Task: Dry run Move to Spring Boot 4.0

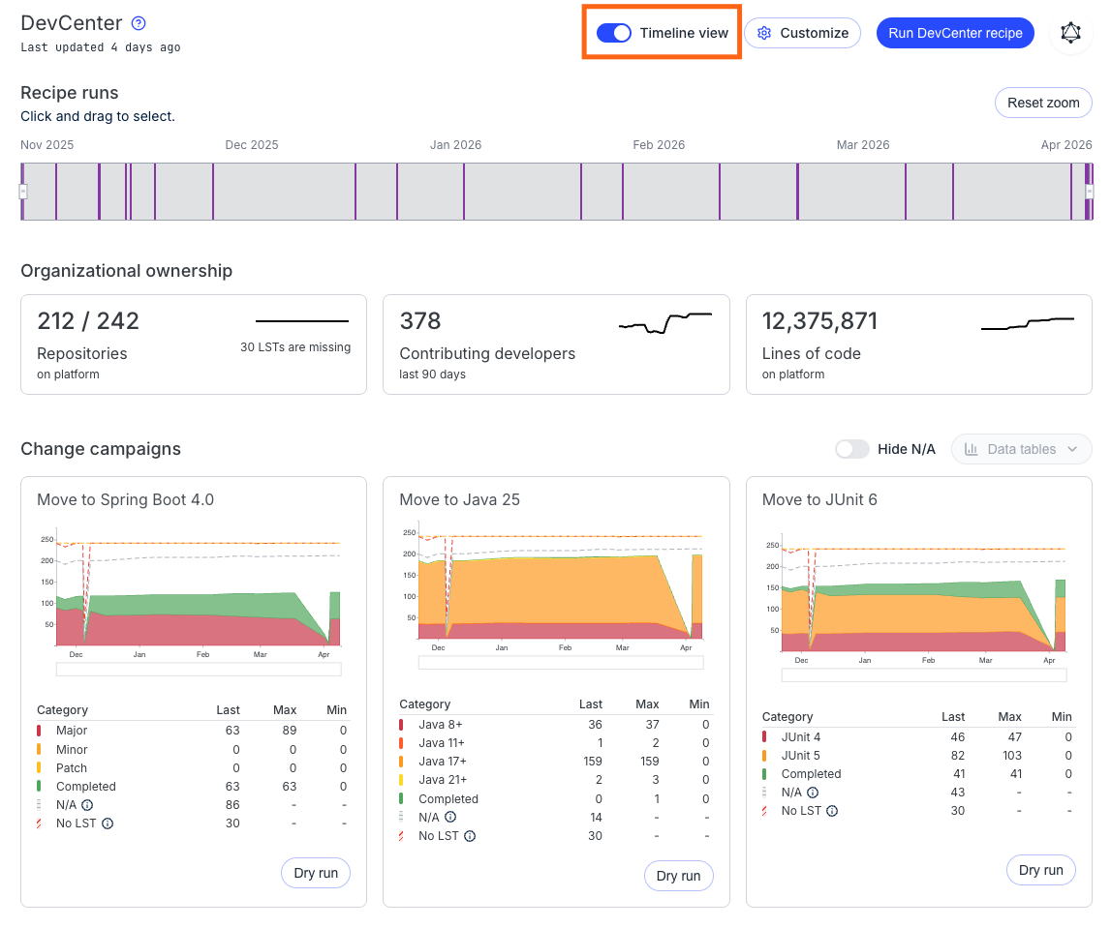Action: [316, 873]
